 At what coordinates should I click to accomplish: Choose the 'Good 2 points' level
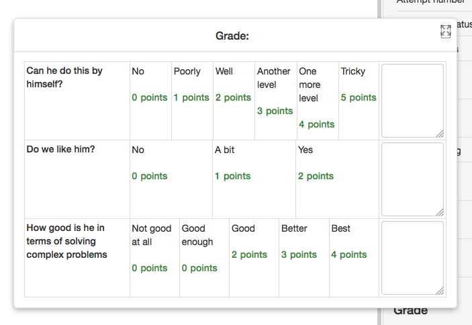[254, 258]
